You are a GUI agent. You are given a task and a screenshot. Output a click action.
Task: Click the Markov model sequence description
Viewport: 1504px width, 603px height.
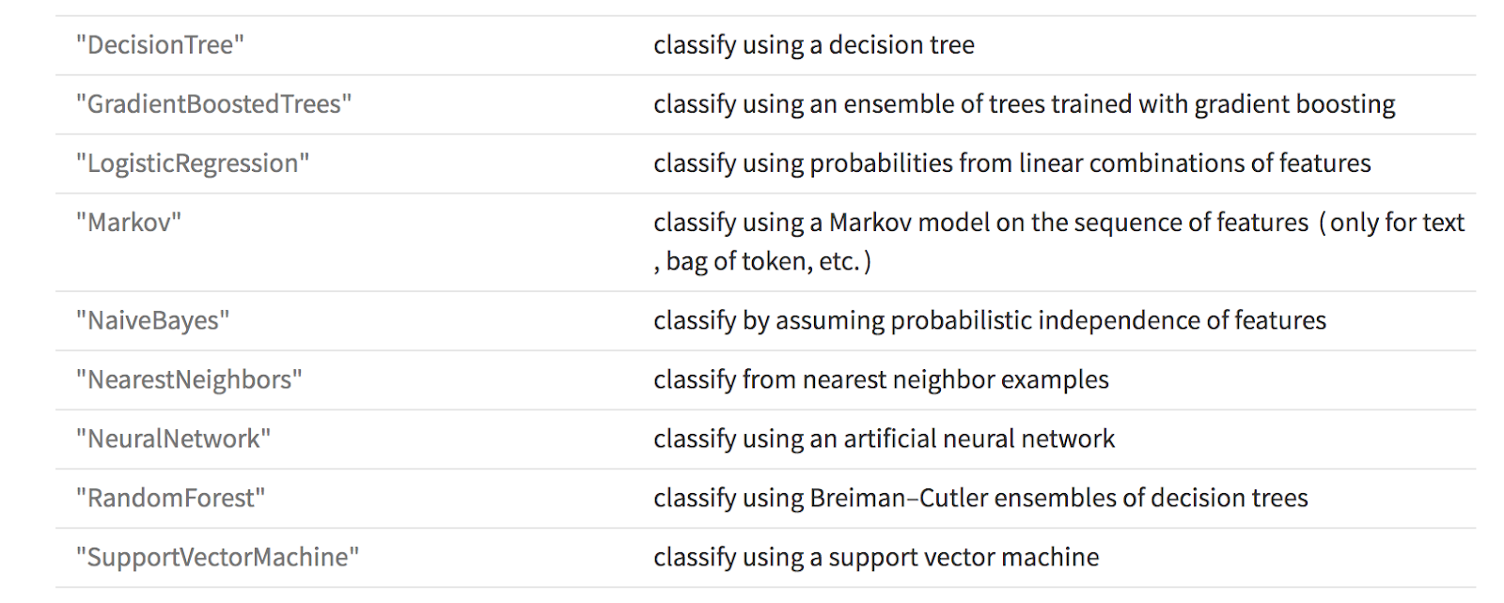point(980,223)
